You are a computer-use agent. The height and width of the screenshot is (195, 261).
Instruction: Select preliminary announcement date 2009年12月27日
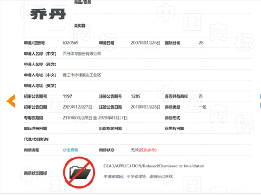77,107
